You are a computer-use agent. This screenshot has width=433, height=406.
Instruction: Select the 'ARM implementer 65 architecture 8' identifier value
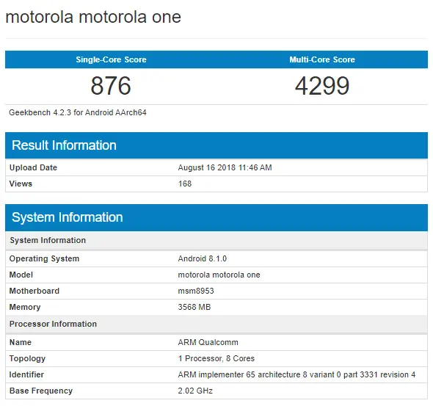click(296, 374)
